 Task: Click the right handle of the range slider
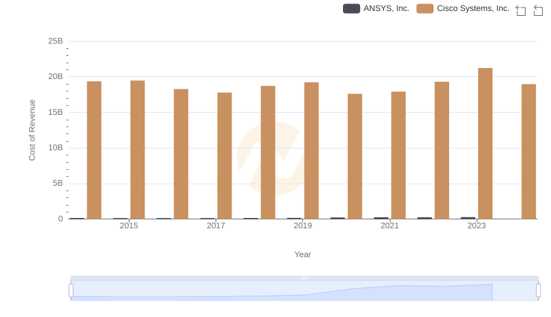click(x=539, y=290)
